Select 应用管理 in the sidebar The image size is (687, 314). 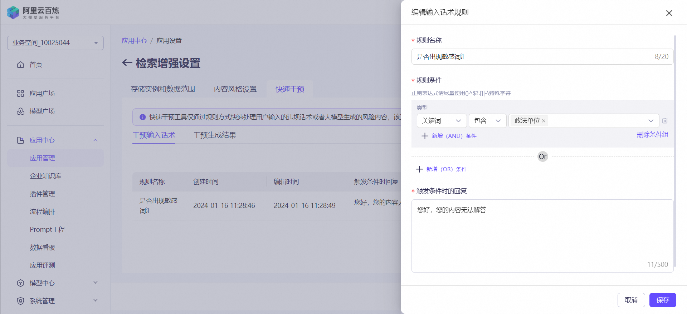click(55, 158)
